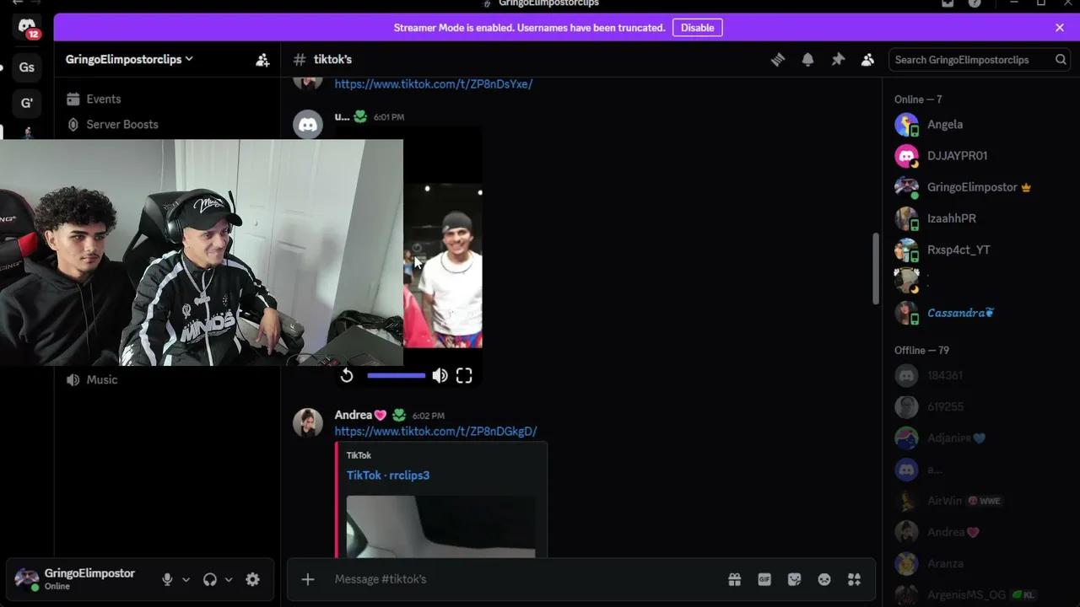
Task: Open the microphone input options arrow
Action: (186, 579)
